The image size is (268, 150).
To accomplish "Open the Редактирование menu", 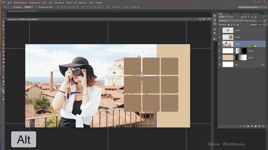I will tap(20, 3).
